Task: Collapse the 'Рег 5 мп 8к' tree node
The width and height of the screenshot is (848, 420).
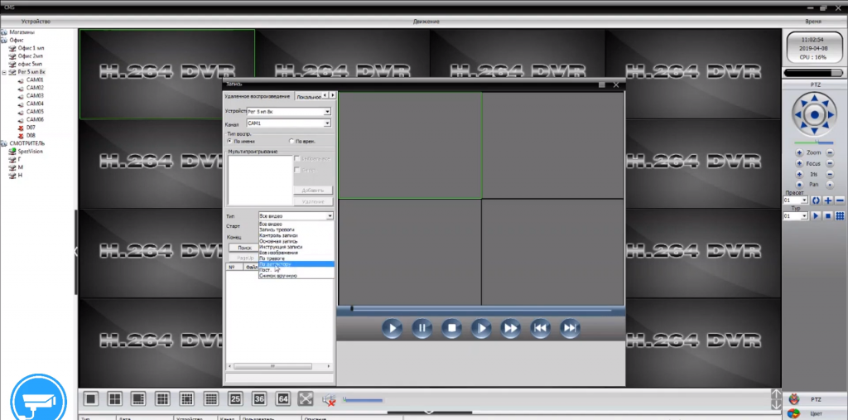Action: pyautogui.click(x=4, y=71)
